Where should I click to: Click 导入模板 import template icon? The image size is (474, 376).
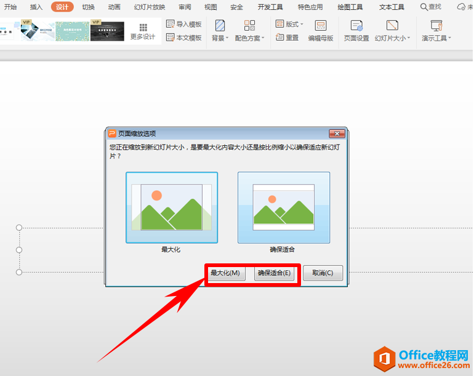click(x=171, y=24)
